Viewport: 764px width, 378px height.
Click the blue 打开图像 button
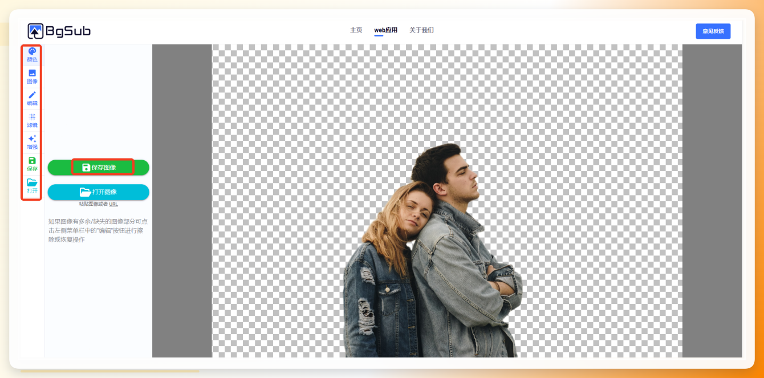point(99,192)
